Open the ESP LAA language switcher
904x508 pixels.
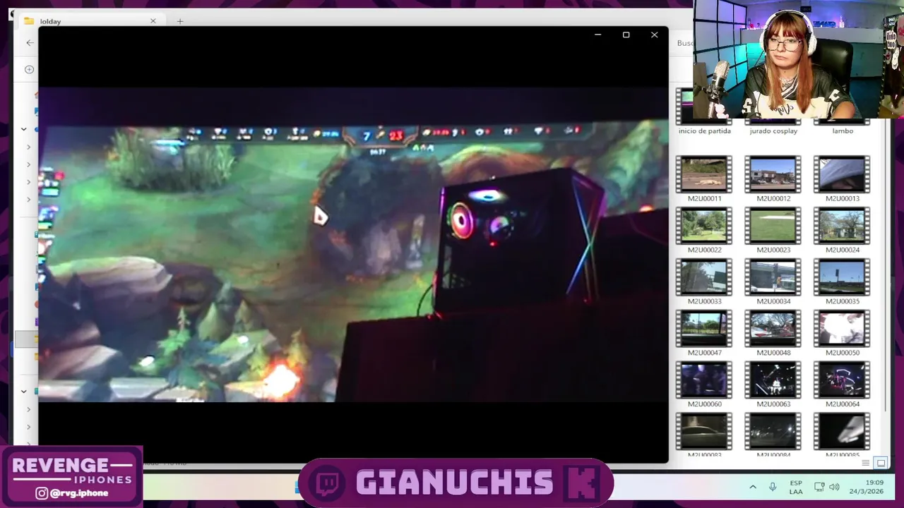[796, 487]
